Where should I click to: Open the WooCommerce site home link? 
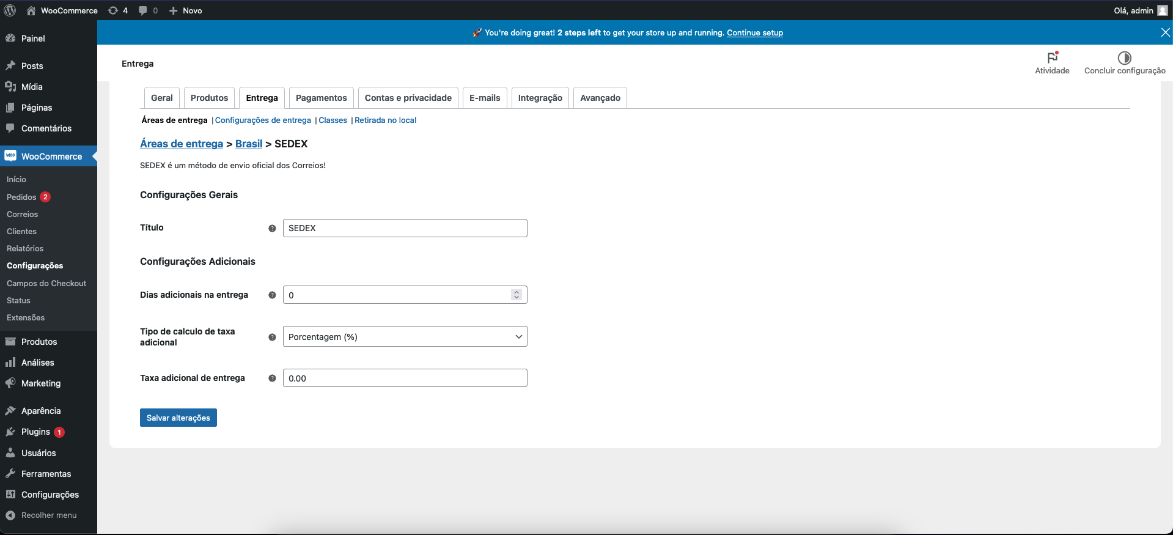pyautogui.click(x=62, y=10)
